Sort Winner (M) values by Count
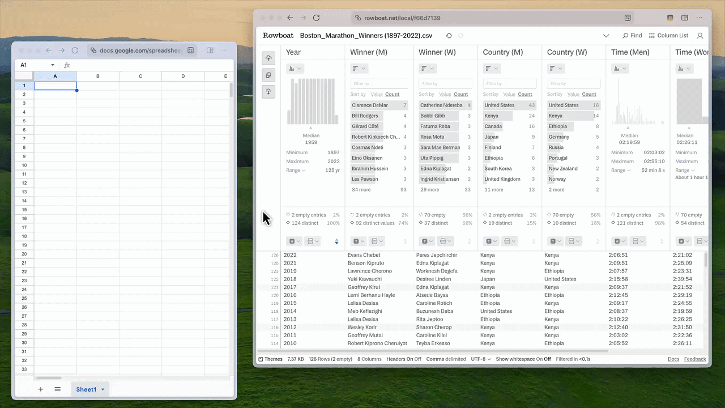 392,95
